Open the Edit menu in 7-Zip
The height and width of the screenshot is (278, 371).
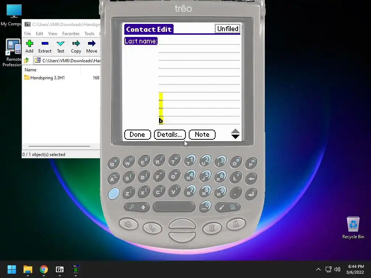coord(39,34)
